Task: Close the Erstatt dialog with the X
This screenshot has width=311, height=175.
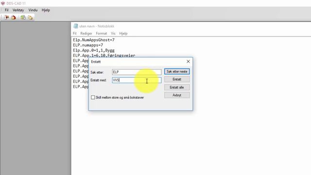Action: coord(188,62)
